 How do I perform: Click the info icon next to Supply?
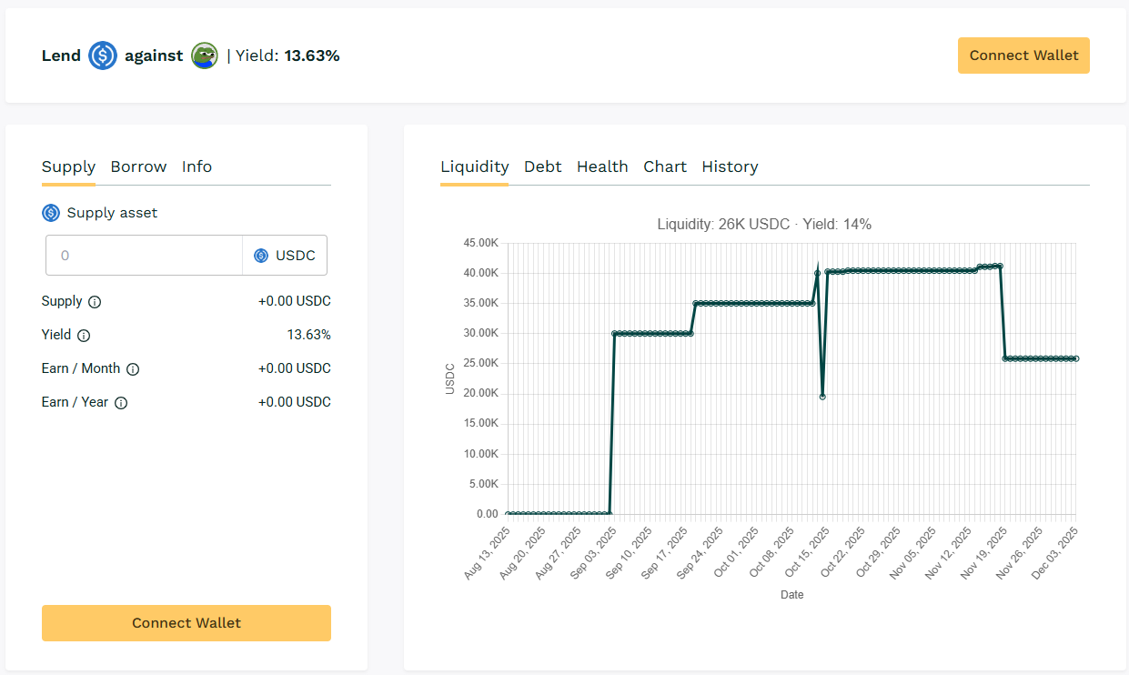click(95, 302)
